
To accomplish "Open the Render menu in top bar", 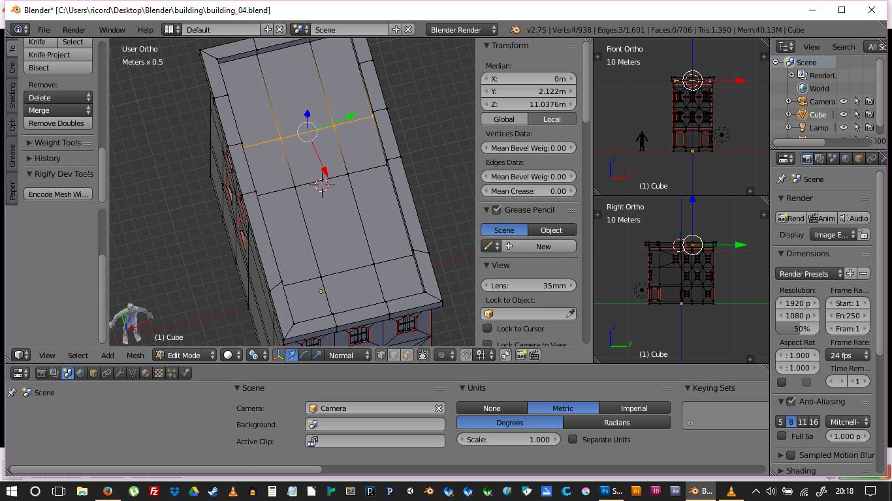I will coord(74,29).
